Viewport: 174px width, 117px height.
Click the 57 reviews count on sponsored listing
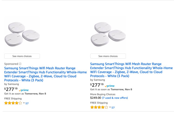(x=27, y=103)
